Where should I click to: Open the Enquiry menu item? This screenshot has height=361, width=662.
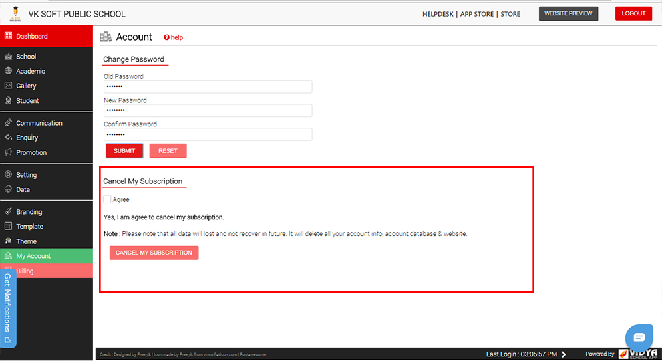click(x=47, y=138)
